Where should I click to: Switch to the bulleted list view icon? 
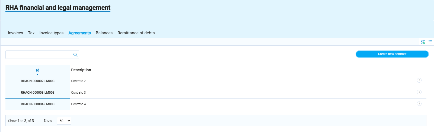pos(430,42)
